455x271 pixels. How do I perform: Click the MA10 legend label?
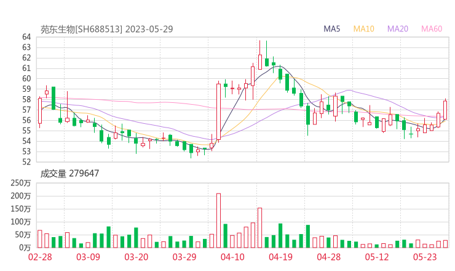[363, 29]
